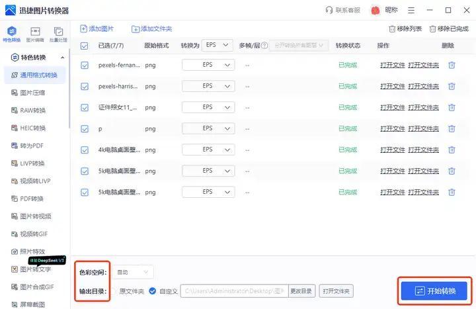Uncheck the pexels-harris file checkbox

coord(84,86)
